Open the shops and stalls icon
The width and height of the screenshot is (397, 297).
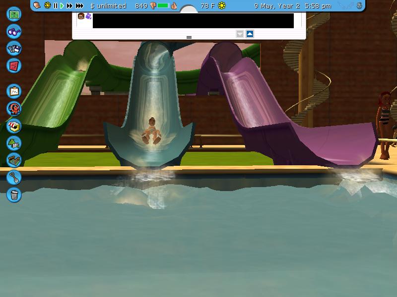[x=14, y=126]
